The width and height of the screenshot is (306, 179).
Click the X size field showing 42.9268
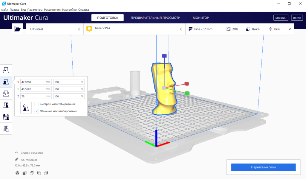coord(33,82)
